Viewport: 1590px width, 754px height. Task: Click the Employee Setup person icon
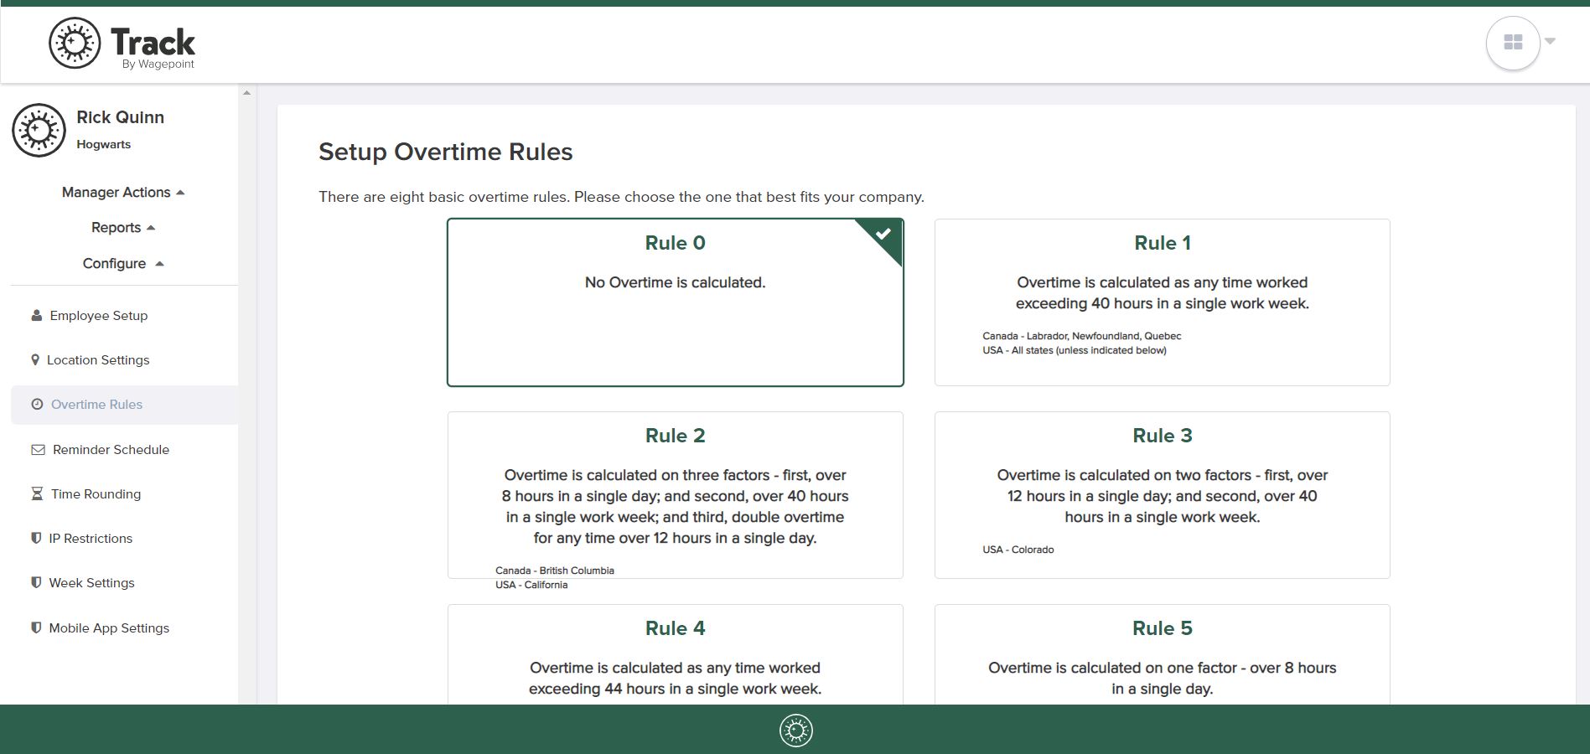click(x=36, y=316)
